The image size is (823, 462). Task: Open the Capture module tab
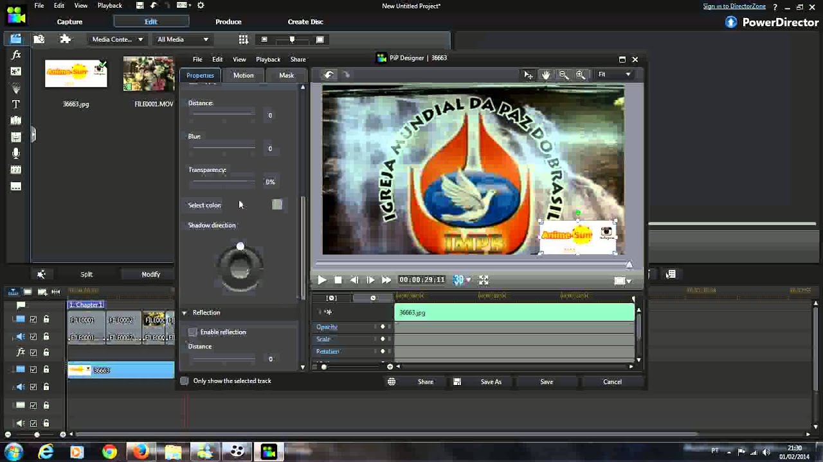[69, 22]
